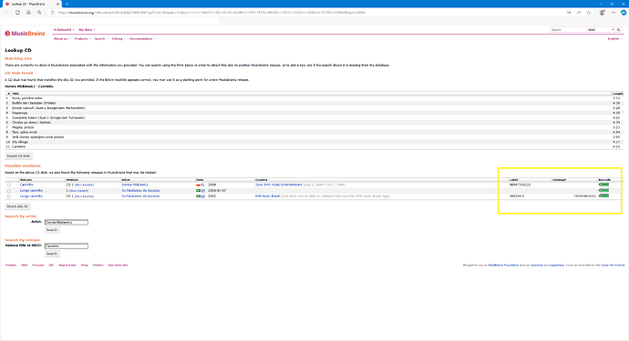Show tracklist for Caminho CD 1

pos(84,185)
